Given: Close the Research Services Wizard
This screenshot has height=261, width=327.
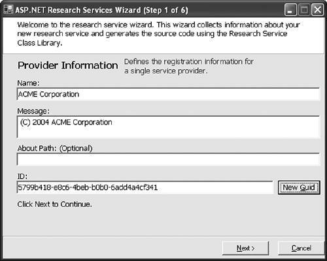Looking at the screenshot, I should click(x=317, y=10).
